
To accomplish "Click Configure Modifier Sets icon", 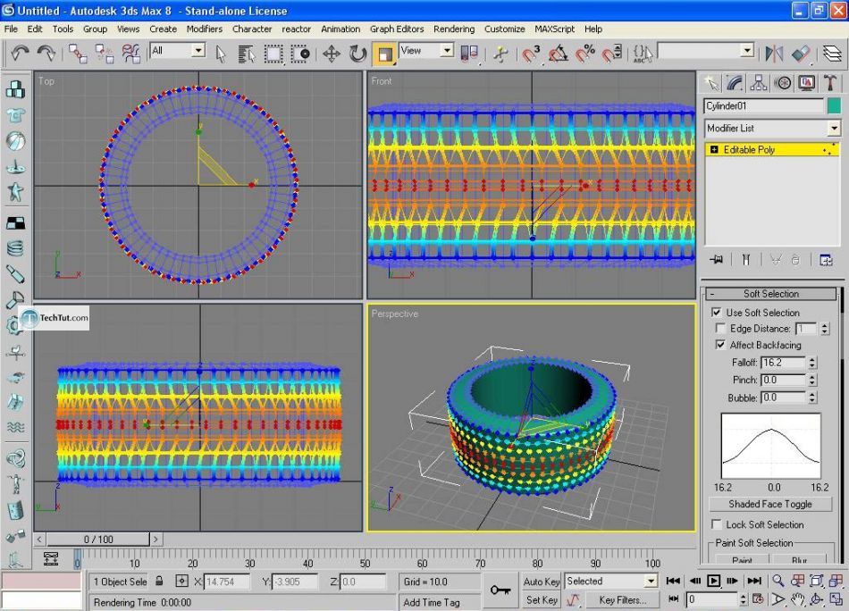I will [x=826, y=260].
